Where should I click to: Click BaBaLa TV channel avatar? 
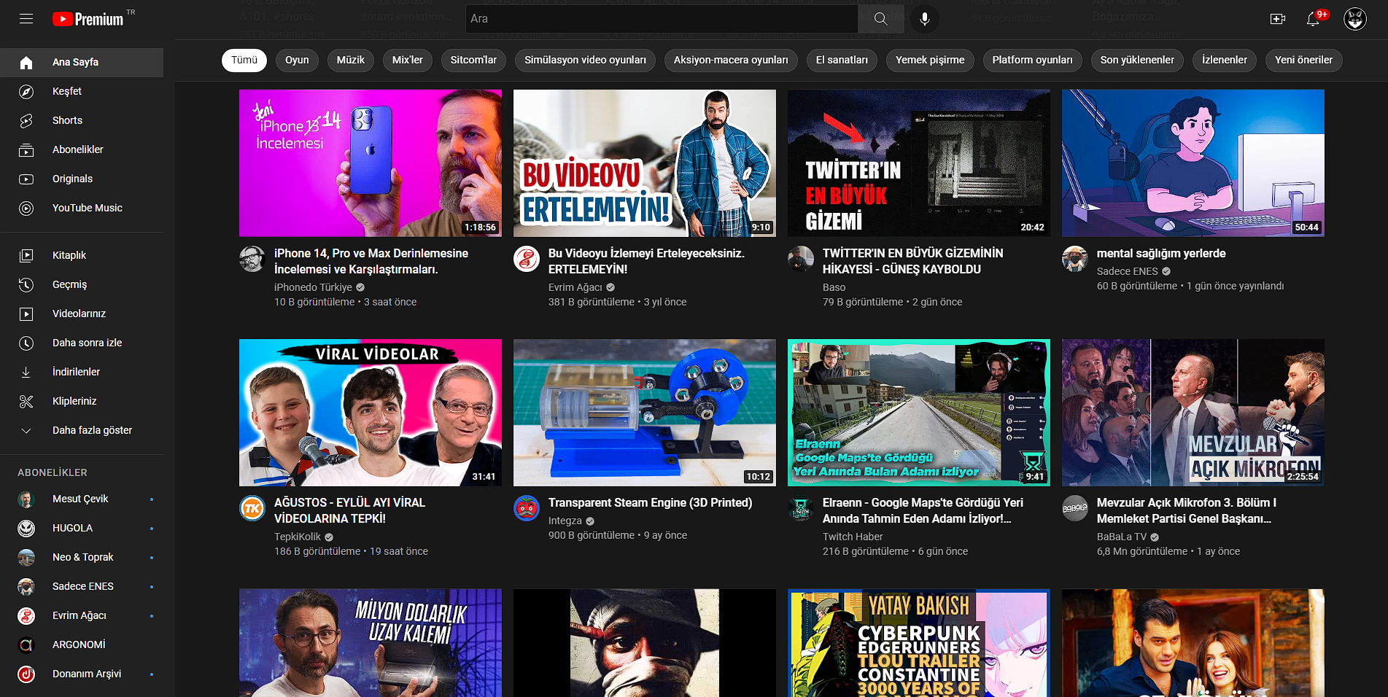click(1075, 508)
